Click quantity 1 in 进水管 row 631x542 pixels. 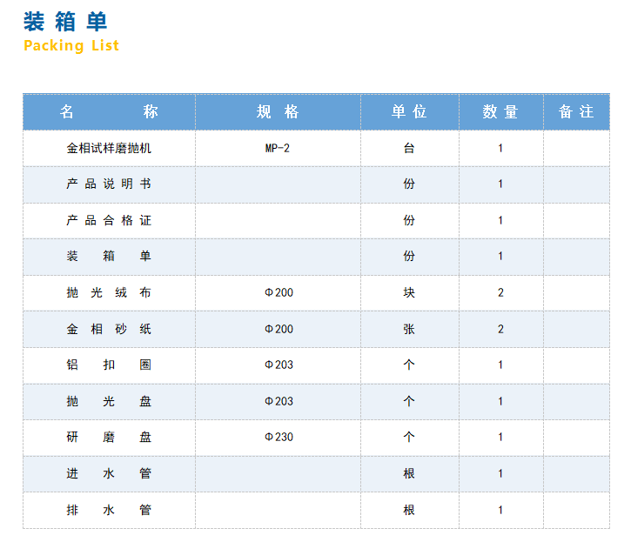[x=501, y=473]
